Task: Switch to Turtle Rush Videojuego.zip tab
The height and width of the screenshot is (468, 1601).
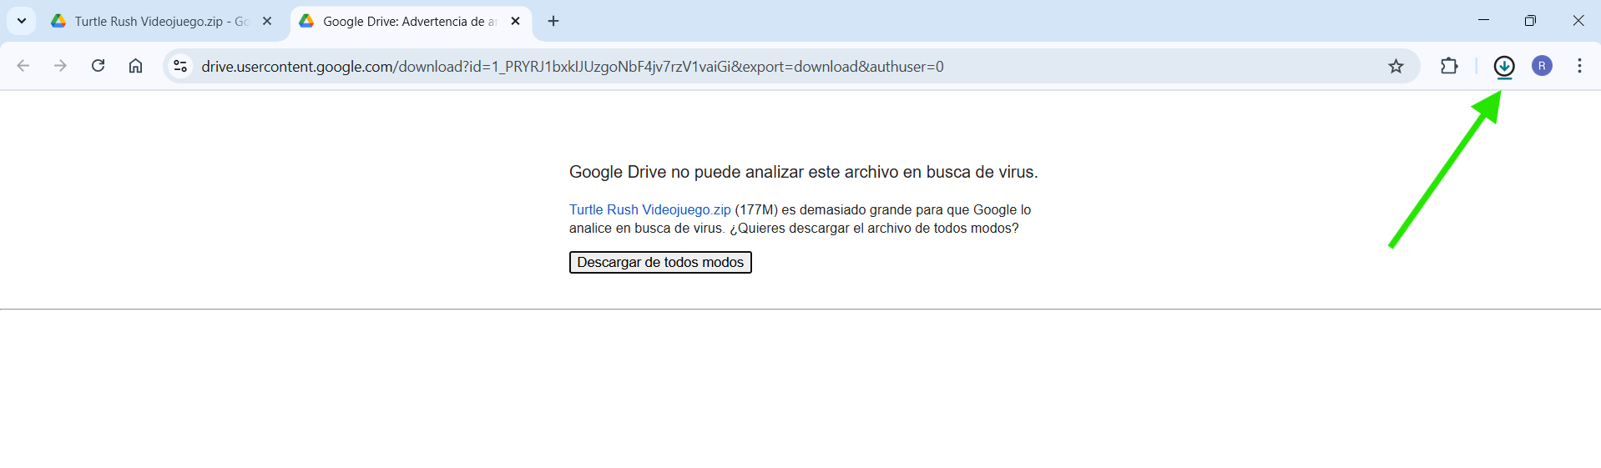Action: pos(162,22)
